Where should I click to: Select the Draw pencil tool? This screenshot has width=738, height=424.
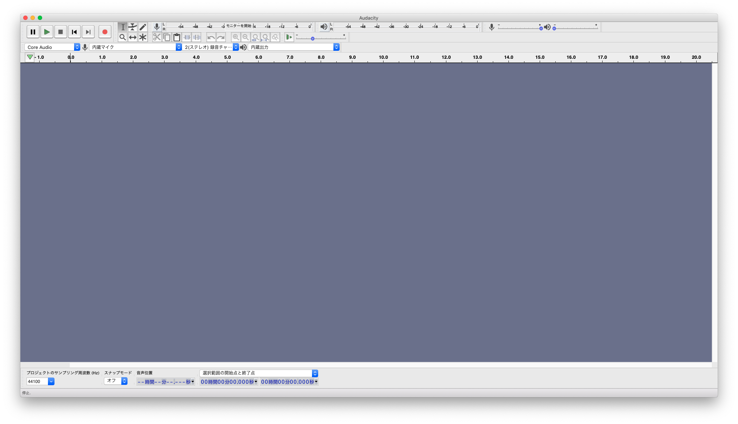tap(143, 27)
